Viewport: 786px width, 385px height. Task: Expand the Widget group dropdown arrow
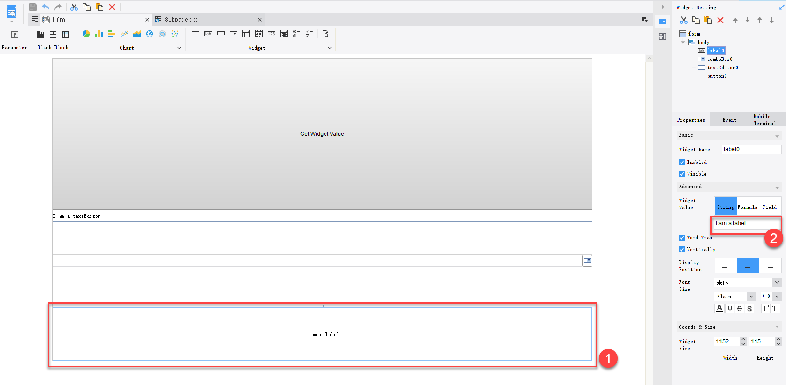330,48
